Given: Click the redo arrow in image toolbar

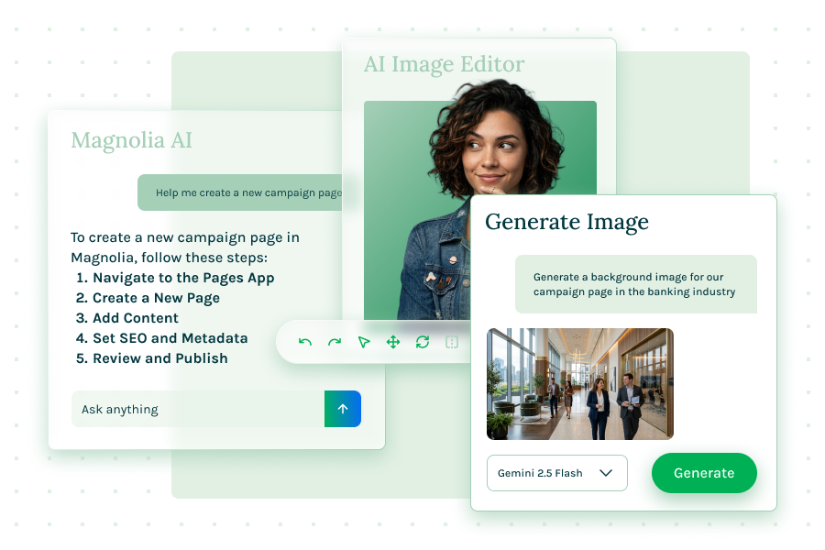Looking at the screenshot, I should (x=335, y=342).
